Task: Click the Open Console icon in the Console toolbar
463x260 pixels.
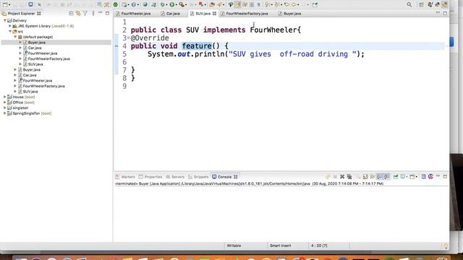Action: (412, 176)
